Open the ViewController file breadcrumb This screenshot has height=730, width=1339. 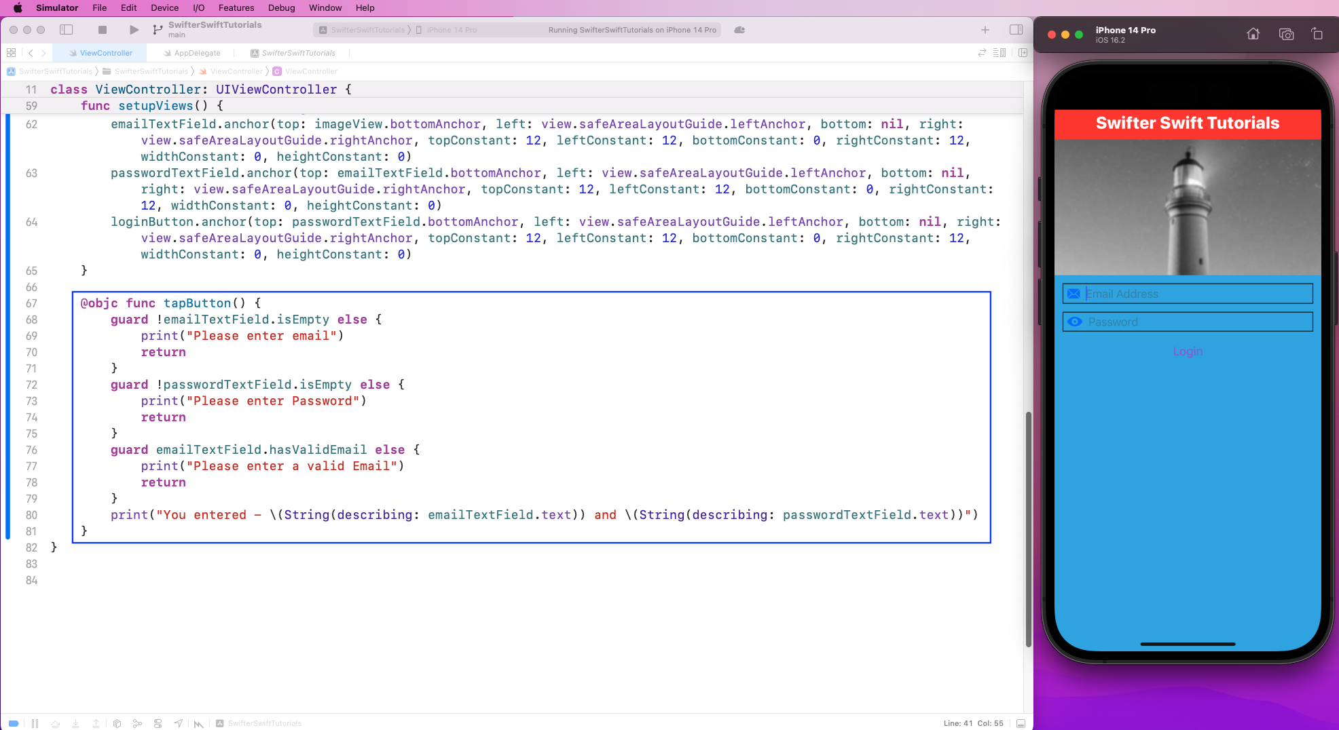click(x=231, y=71)
